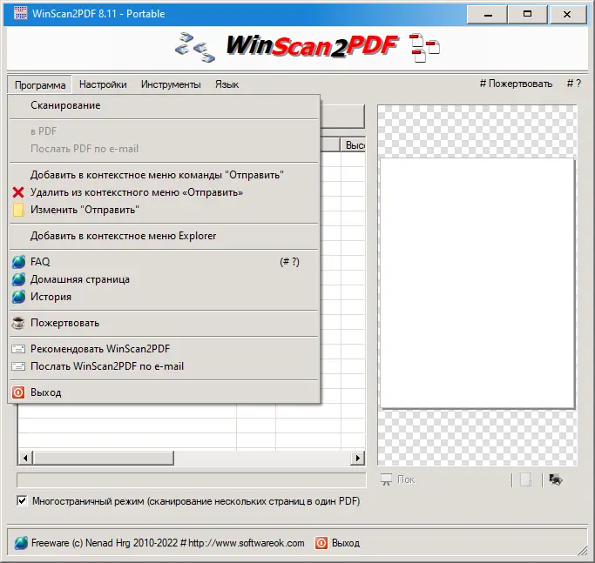Click the yellow folder icon for Изменить "Отправить"

pyautogui.click(x=18, y=210)
